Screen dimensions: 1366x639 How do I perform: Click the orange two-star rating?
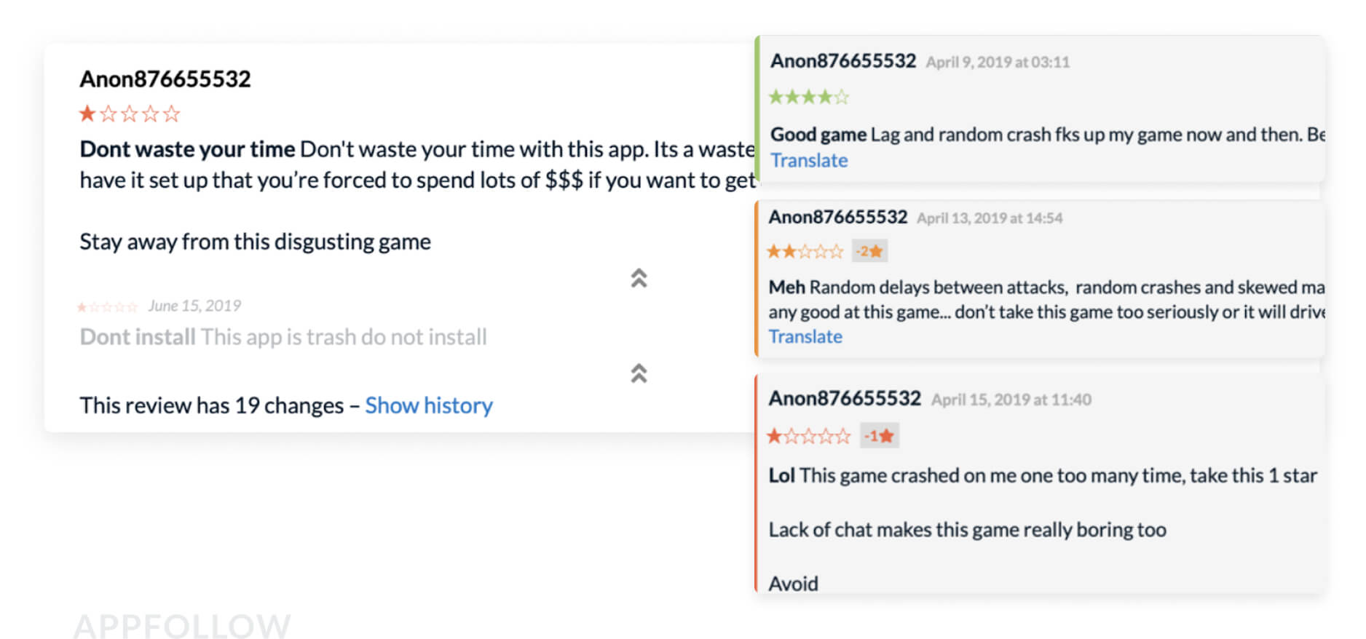pyautogui.click(x=805, y=252)
